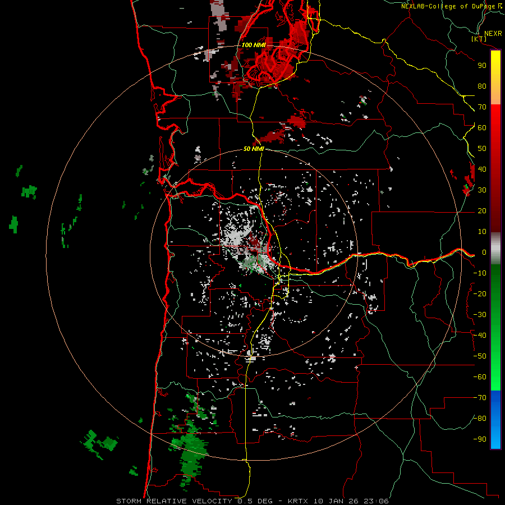Click the 100 NMI range ring label
Viewport: 505px width, 505px height.
click(x=254, y=45)
